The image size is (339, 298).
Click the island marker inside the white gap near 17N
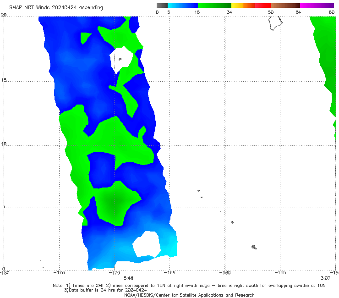coord(120,59)
